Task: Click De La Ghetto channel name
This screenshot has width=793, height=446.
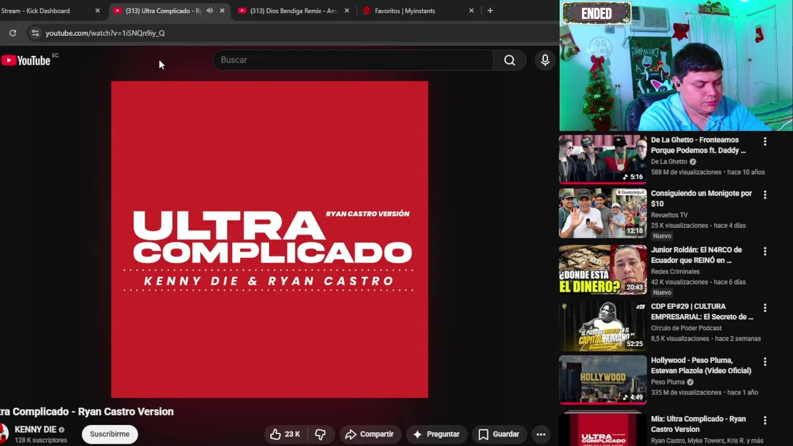Action: [x=669, y=162]
